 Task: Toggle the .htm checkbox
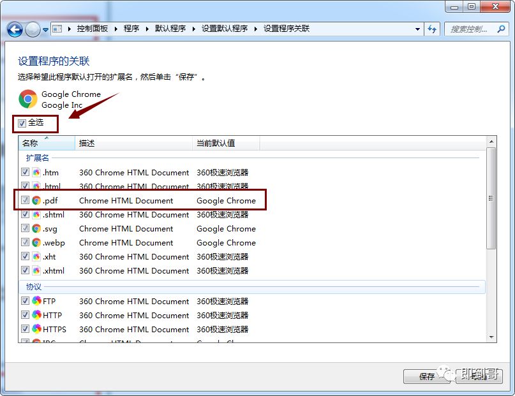[26, 172]
